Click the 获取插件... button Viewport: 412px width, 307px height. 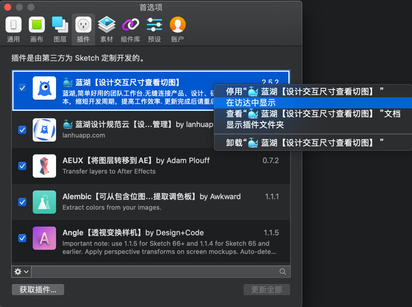pyautogui.click(x=38, y=290)
